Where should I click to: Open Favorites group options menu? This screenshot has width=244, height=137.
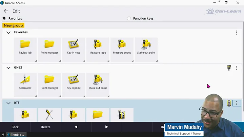(x=237, y=33)
